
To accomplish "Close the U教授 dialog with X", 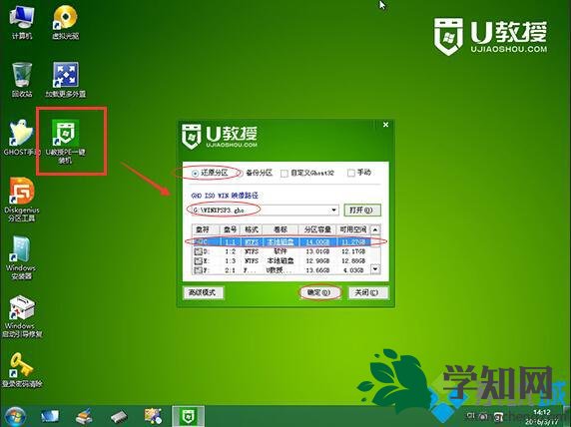I will point(385,125).
